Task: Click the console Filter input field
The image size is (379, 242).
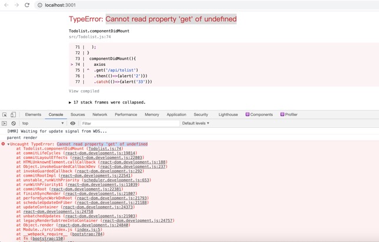Action: pyautogui.click(x=130, y=124)
